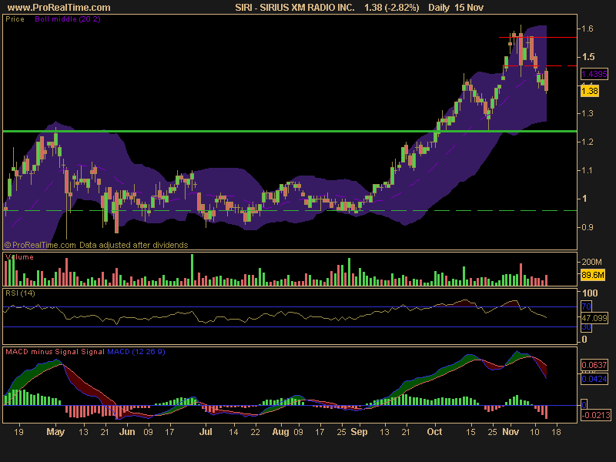Click the solid red resistance line near 1.57
The height and width of the screenshot is (462, 616).
coord(537,37)
